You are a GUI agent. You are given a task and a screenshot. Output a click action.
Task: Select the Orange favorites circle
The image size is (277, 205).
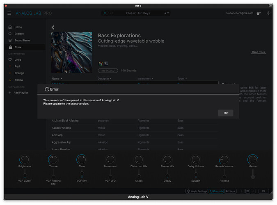10,73
